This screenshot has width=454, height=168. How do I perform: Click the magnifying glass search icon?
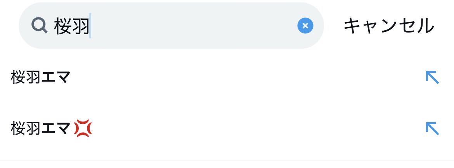pyautogui.click(x=39, y=26)
